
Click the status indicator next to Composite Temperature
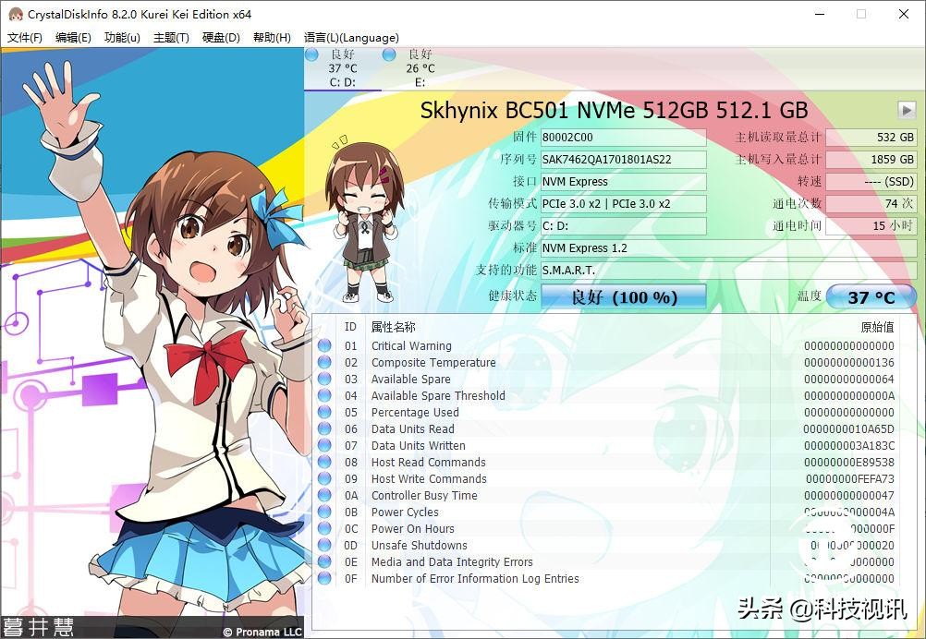[x=326, y=362]
